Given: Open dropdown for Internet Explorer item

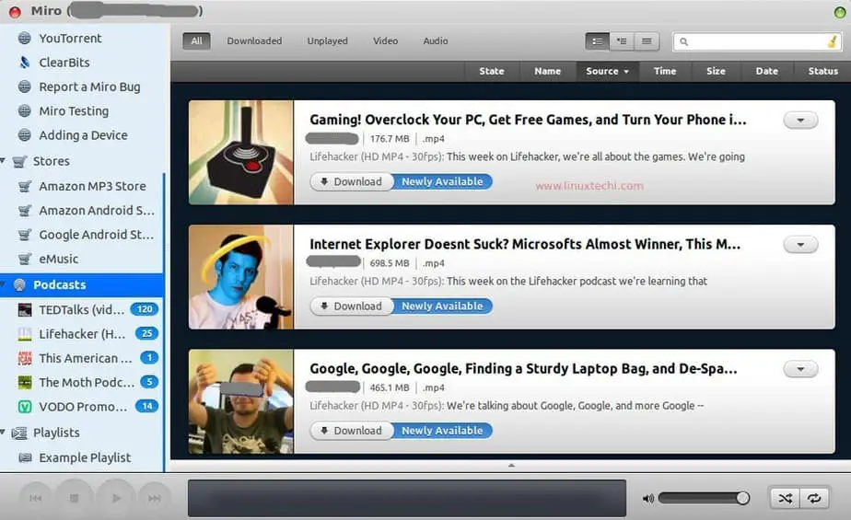Looking at the screenshot, I should [x=800, y=245].
